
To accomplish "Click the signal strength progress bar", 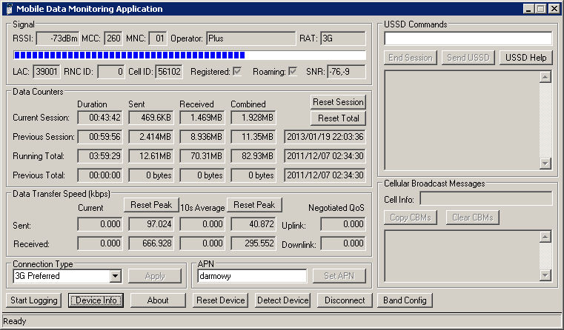I will (x=189, y=55).
